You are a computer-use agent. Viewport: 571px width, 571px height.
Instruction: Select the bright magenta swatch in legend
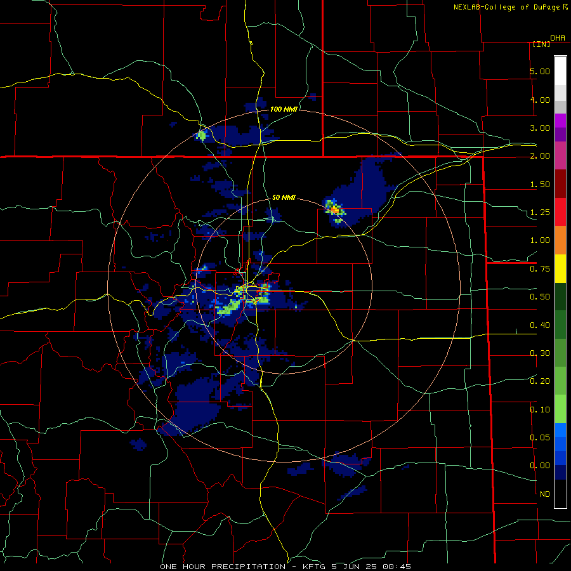(560, 121)
